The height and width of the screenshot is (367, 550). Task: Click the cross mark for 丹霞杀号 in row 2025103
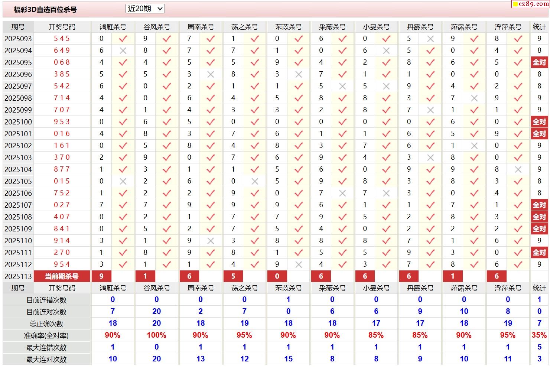pyautogui.click(x=430, y=157)
